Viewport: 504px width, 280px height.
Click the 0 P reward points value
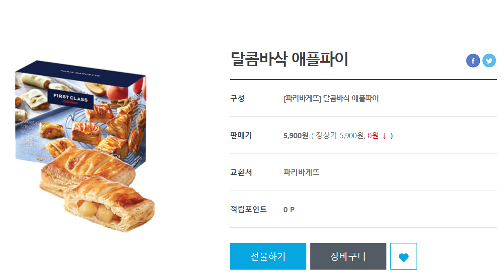[x=289, y=210]
